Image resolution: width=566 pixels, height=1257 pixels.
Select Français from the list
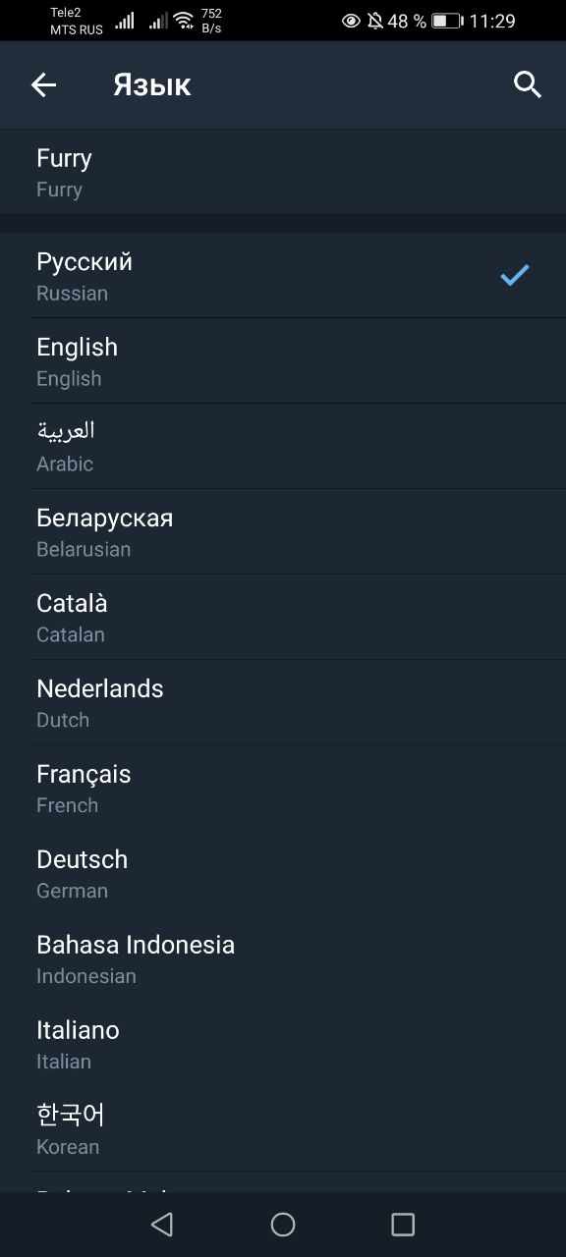[283, 788]
